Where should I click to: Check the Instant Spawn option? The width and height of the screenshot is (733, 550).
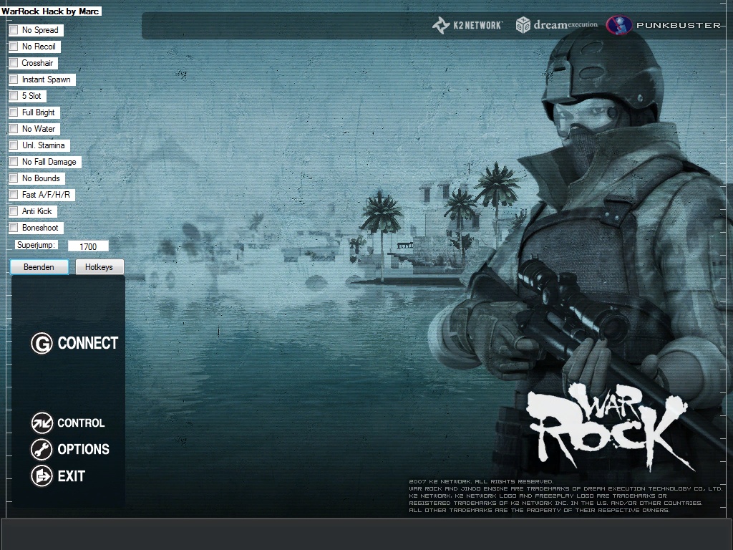pos(14,79)
